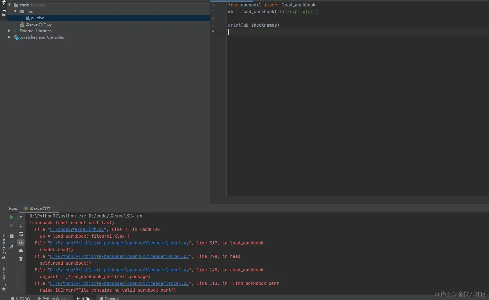Screen dimensions: 489x300
Task: Jump down the stack trace arrow
Action: pos(21,226)
